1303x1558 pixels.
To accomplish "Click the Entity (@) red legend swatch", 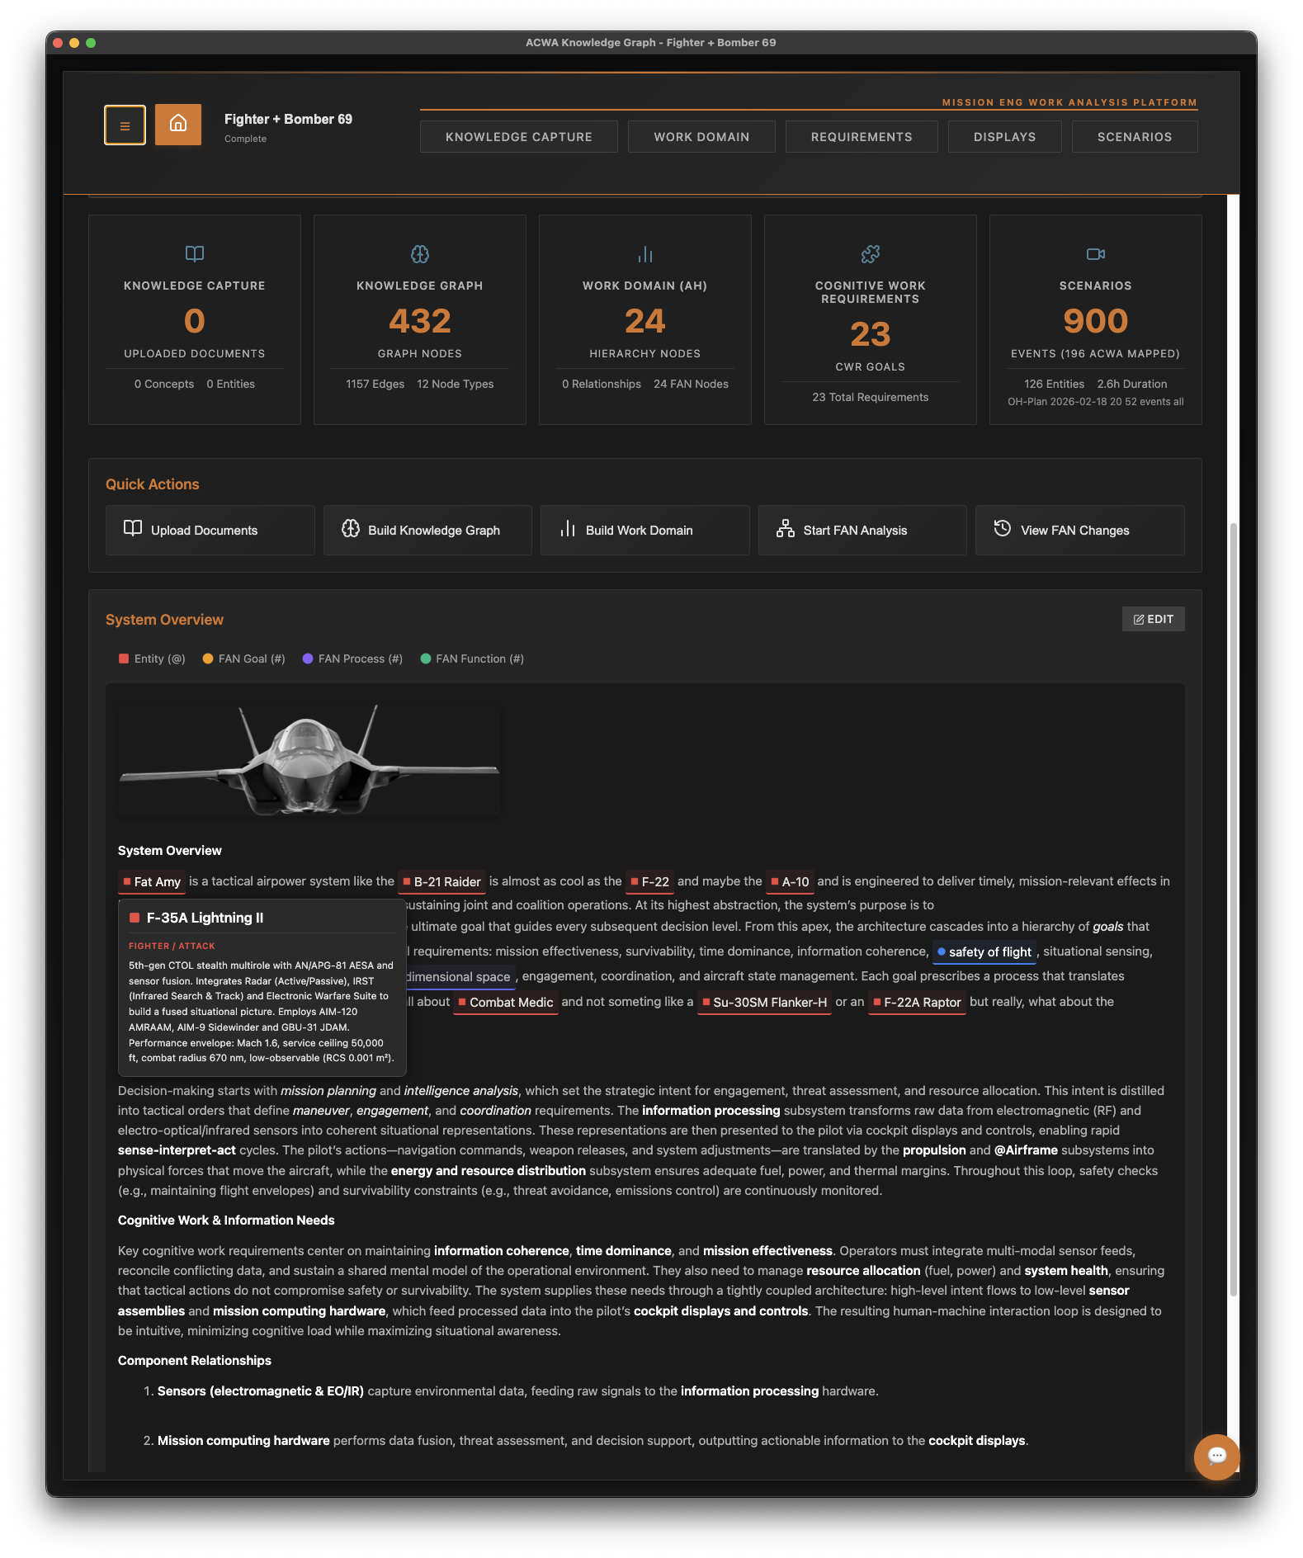I will [x=124, y=659].
